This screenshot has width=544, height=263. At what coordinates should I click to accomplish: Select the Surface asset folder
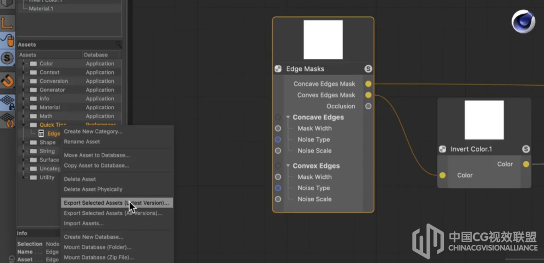click(49, 160)
